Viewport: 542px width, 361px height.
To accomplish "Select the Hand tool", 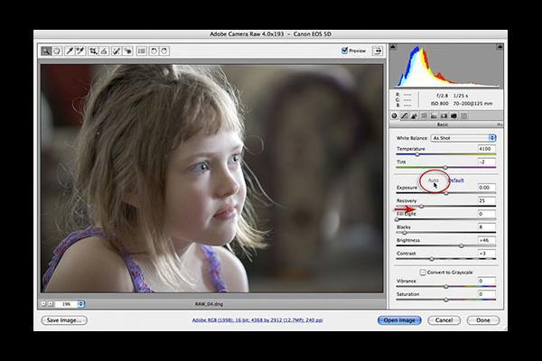I will (x=57, y=51).
